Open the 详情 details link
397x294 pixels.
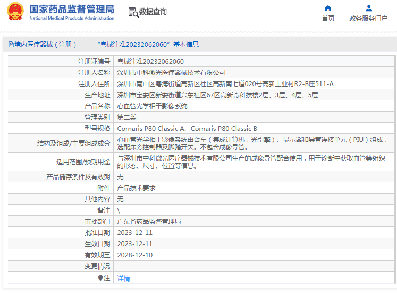pyautogui.click(x=123, y=278)
